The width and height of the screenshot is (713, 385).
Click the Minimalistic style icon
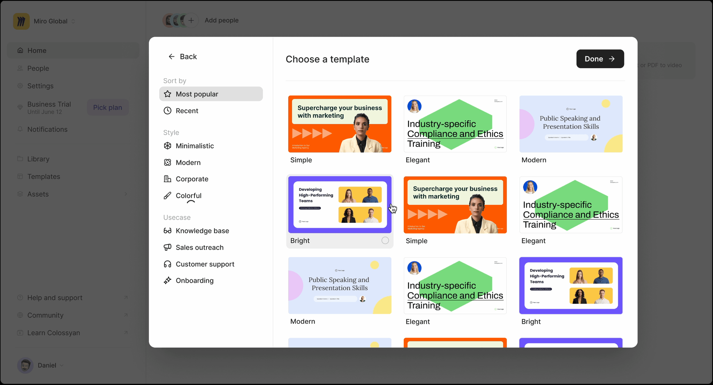pos(167,146)
